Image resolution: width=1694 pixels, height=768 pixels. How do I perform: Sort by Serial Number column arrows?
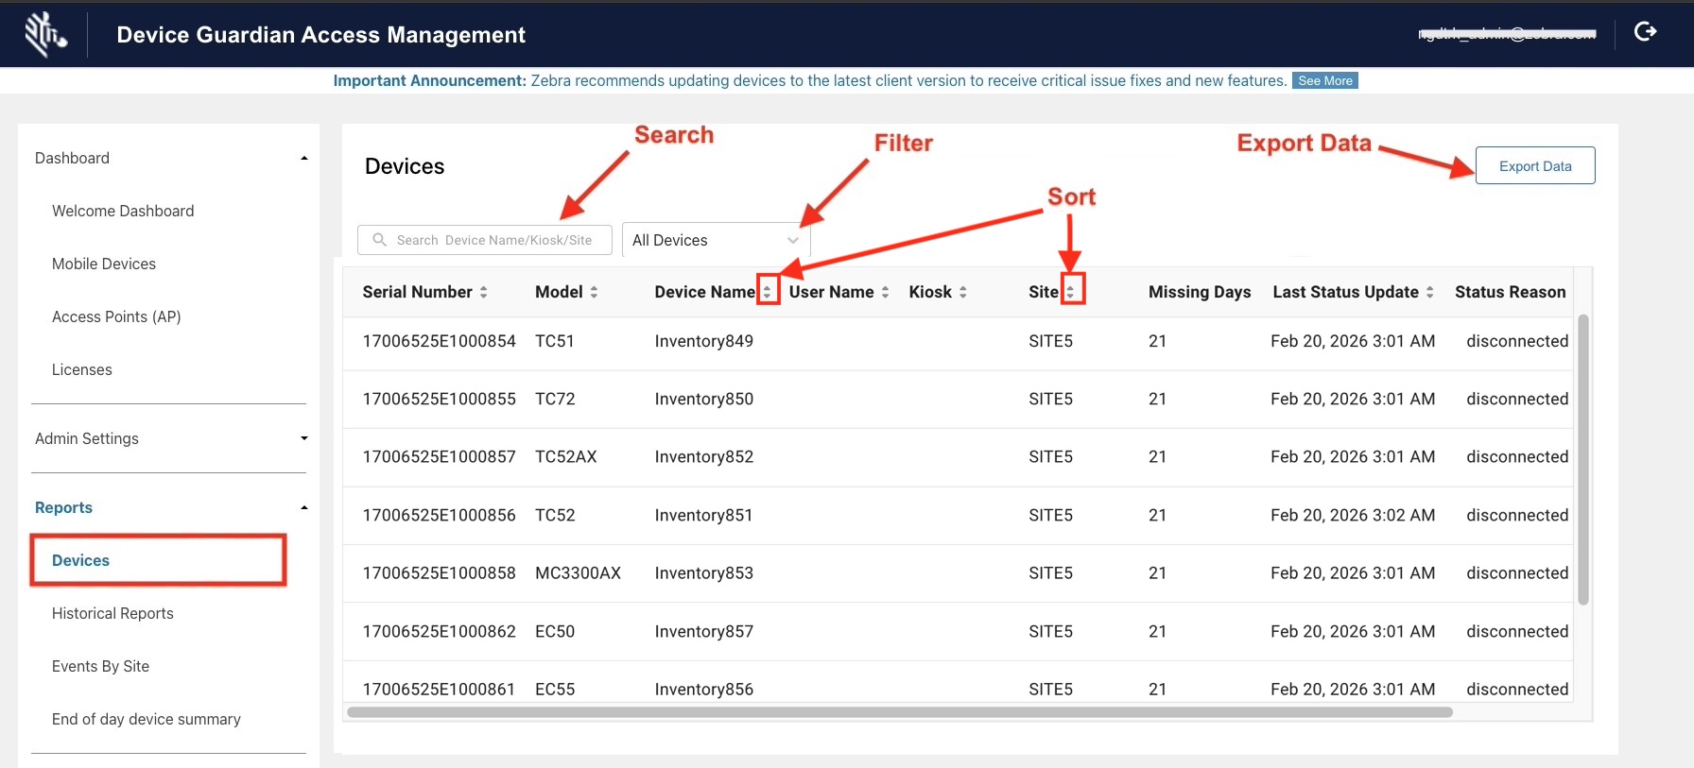pyautogui.click(x=483, y=293)
